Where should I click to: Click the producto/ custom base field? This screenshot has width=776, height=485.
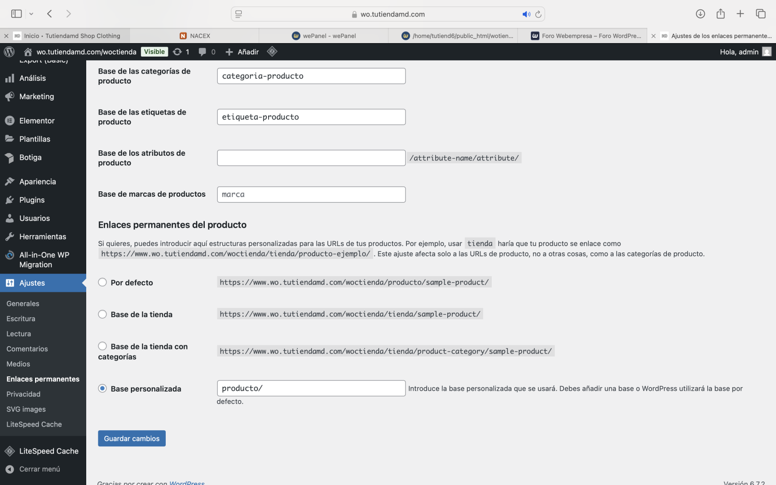click(311, 388)
